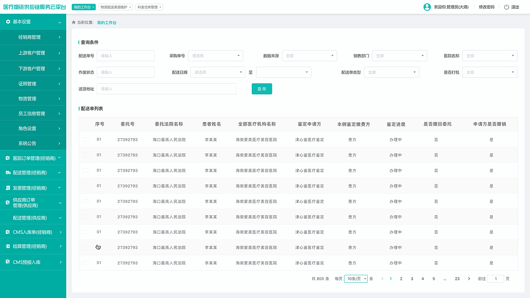Click the truck icon for 配送管理(经销商)
The width and height of the screenshot is (530, 298).
8,173
